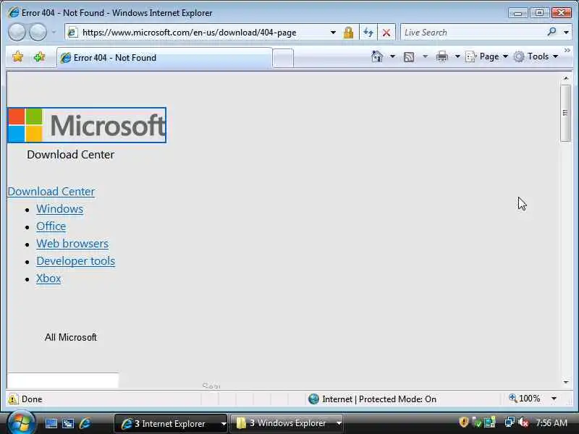
Task: Expand the zoom level dropdown arrow
Action: click(x=554, y=399)
